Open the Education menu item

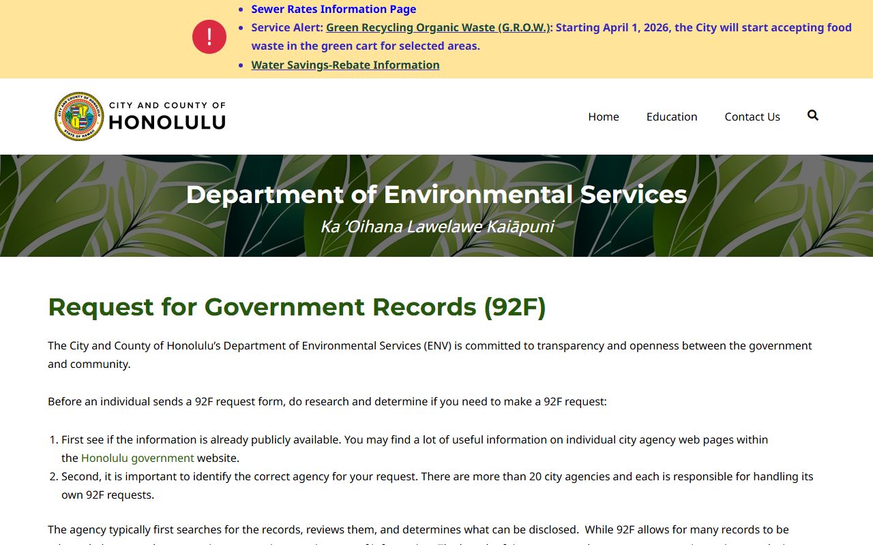pyautogui.click(x=672, y=116)
